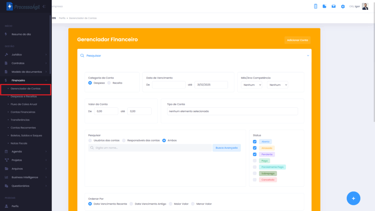Image resolution: width=375 pixels, height=211 pixels.
Task: Select the Receita radio button
Action: click(x=109, y=83)
